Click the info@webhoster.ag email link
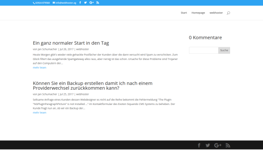Viewport: 263px width, 164px height. (64, 3)
